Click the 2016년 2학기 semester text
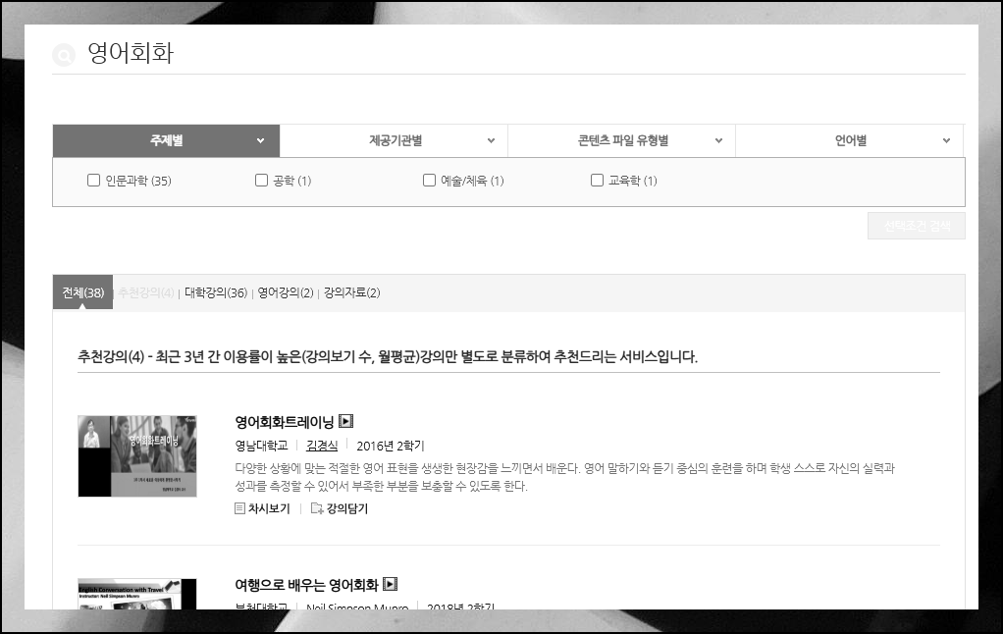1003x634 pixels. tap(391, 446)
